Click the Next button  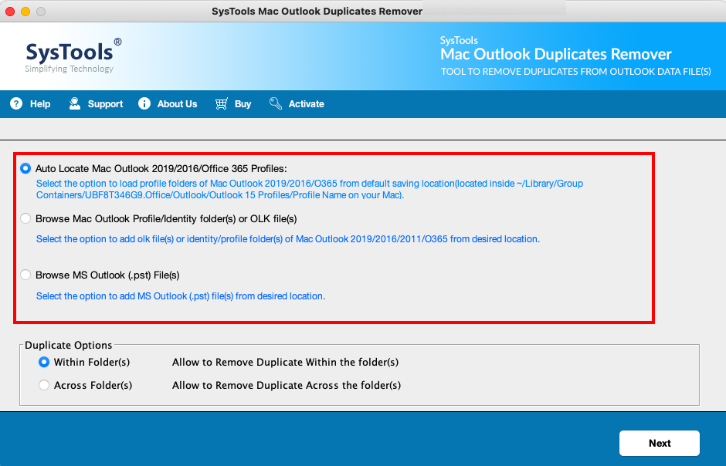pyautogui.click(x=660, y=443)
